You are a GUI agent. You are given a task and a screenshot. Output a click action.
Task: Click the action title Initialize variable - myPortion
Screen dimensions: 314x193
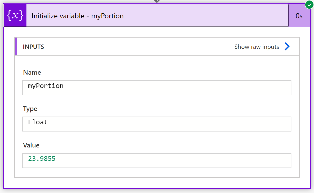(77, 16)
